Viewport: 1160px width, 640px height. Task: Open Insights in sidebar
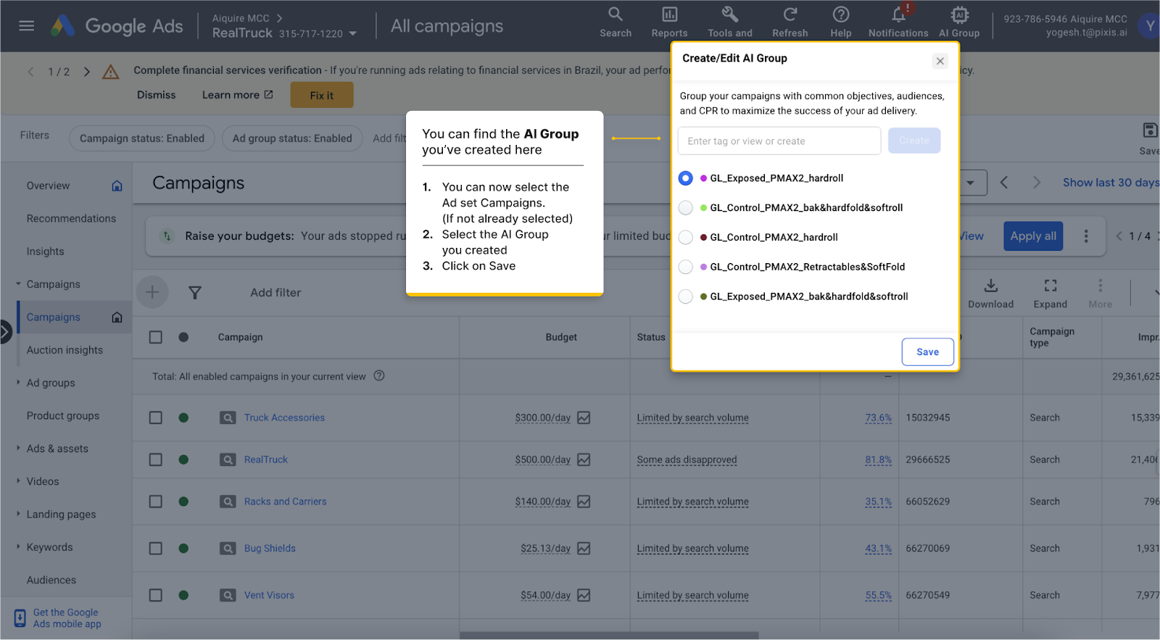pos(46,252)
